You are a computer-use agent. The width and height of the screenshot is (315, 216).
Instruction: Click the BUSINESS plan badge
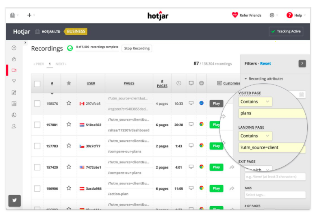pyautogui.click(x=76, y=31)
